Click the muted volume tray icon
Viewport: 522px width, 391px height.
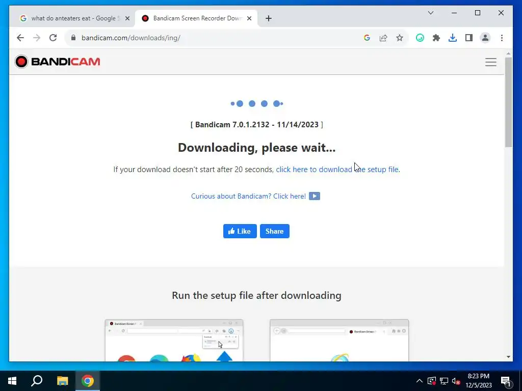point(456,381)
